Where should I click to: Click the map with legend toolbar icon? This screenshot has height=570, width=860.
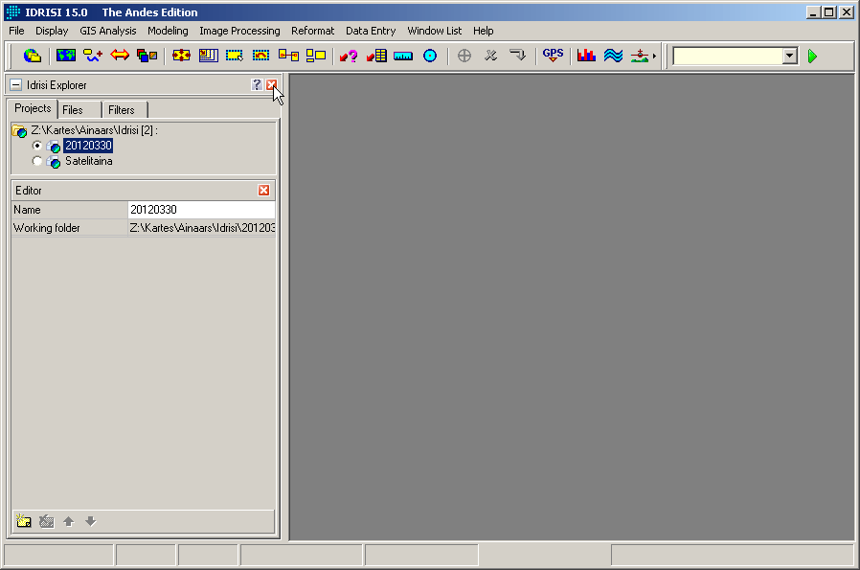209,56
